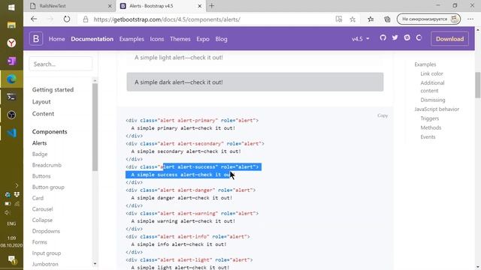Open Buttons component page
The width and height of the screenshot is (481, 270).
point(41,176)
